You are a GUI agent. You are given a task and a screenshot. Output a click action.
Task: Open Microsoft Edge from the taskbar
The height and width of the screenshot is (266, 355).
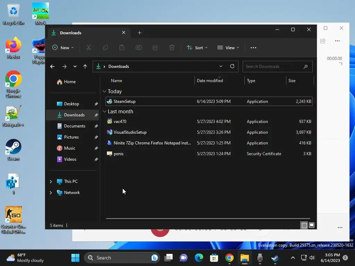point(199,258)
